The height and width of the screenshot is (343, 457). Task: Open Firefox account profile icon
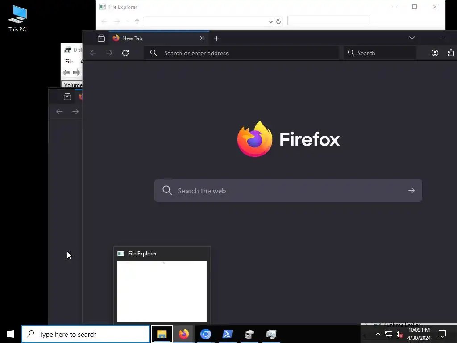pos(435,53)
